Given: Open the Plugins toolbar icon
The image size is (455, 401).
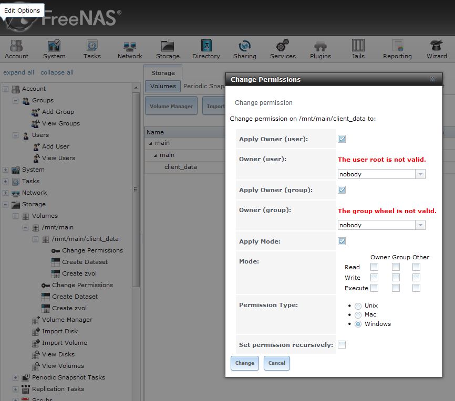Looking at the screenshot, I should pyautogui.click(x=320, y=46).
